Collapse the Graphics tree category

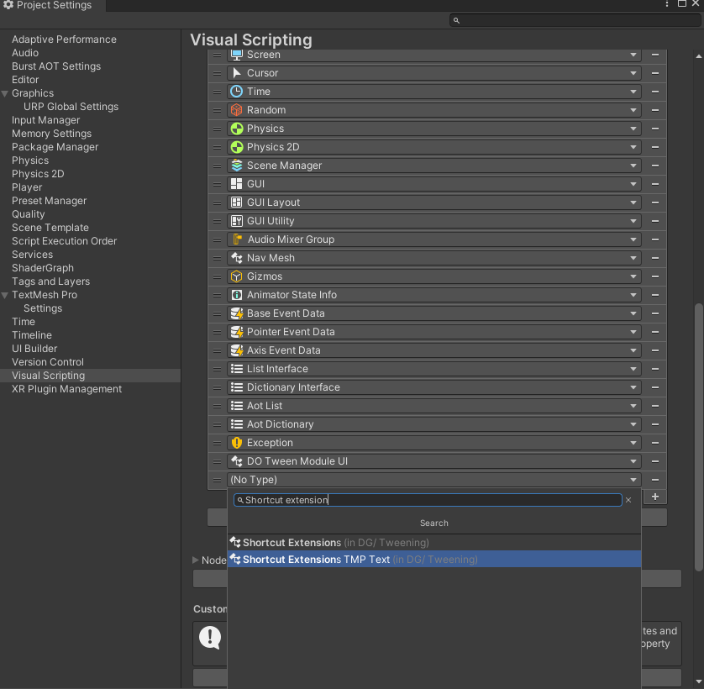click(5, 93)
